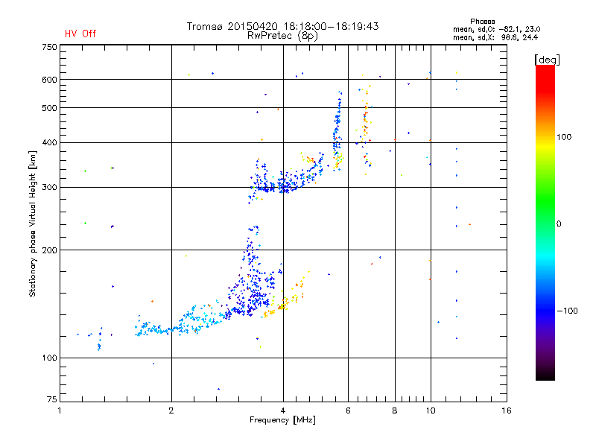Screen dimensions: 596x447
Task: Click the "[deg]" colorbar unit label
Action: (547, 60)
